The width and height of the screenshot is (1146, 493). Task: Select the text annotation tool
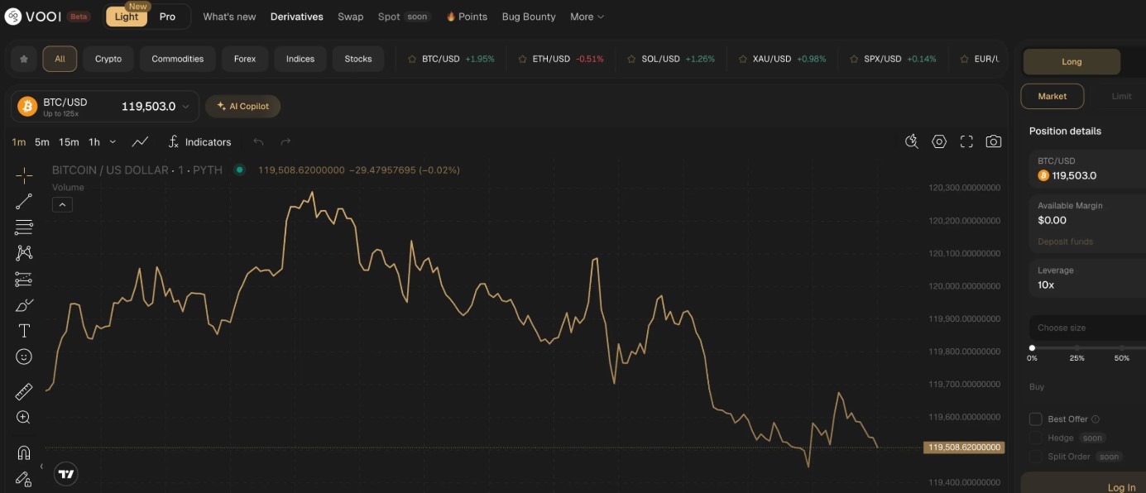(x=24, y=331)
